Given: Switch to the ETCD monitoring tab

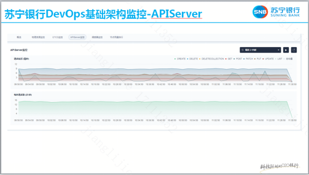Looking at the screenshot, I should (x=58, y=37).
